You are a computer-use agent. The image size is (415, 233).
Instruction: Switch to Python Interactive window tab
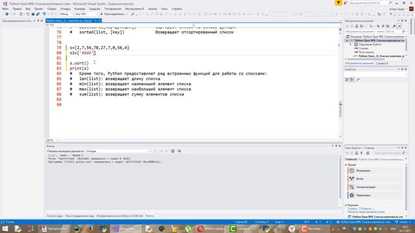(119, 216)
